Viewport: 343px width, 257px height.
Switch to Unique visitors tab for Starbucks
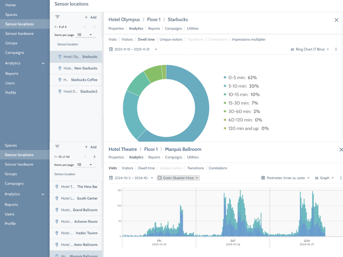171,39
